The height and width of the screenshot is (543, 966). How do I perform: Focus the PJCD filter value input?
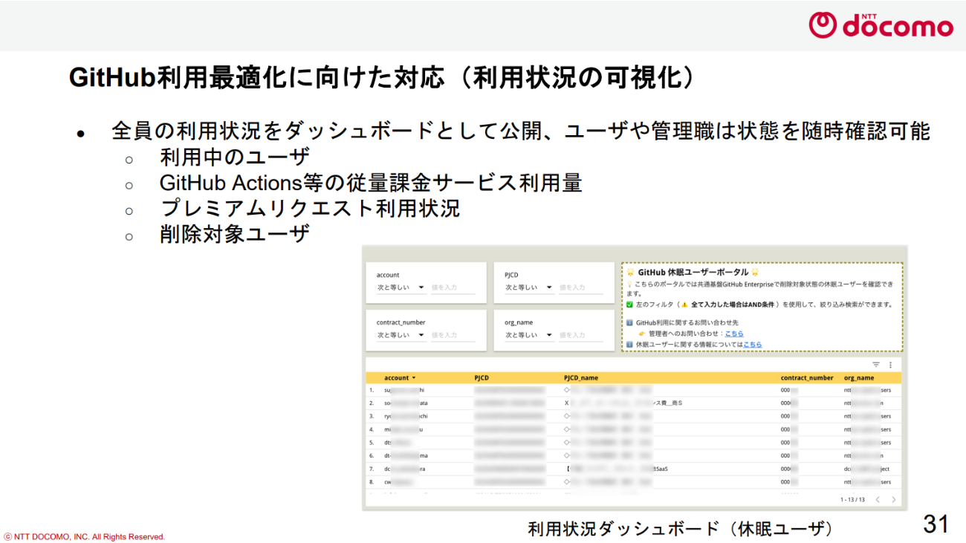pyautogui.click(x=580, y=287)
